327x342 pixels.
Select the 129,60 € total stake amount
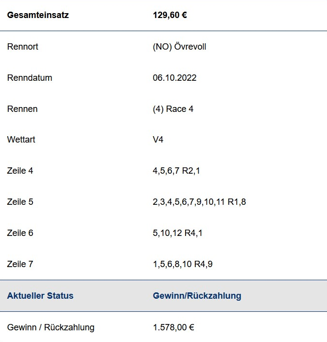[x=170, y=15]
